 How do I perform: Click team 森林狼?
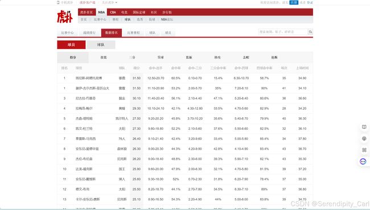point(122,149)
